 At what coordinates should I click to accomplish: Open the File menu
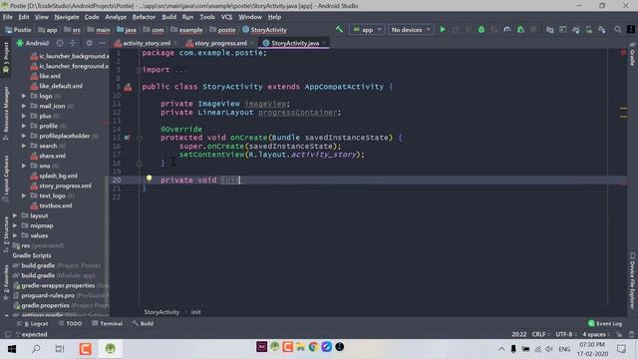8,17
